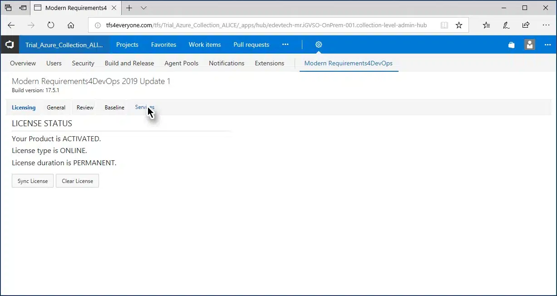Refresh the page in the browser

coord(51,25)
